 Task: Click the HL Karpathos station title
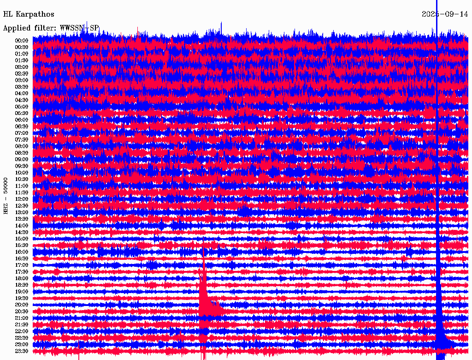(29, 14)
